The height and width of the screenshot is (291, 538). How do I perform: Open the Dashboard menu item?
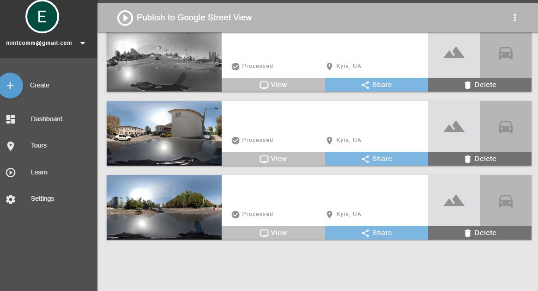point(46,119)
